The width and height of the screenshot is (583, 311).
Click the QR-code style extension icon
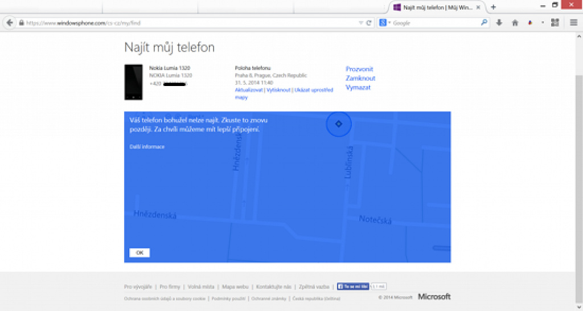(555, 23)
